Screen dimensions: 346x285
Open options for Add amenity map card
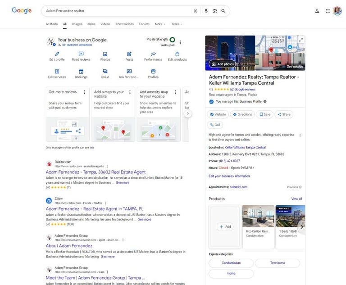click(x=175, y=92)
